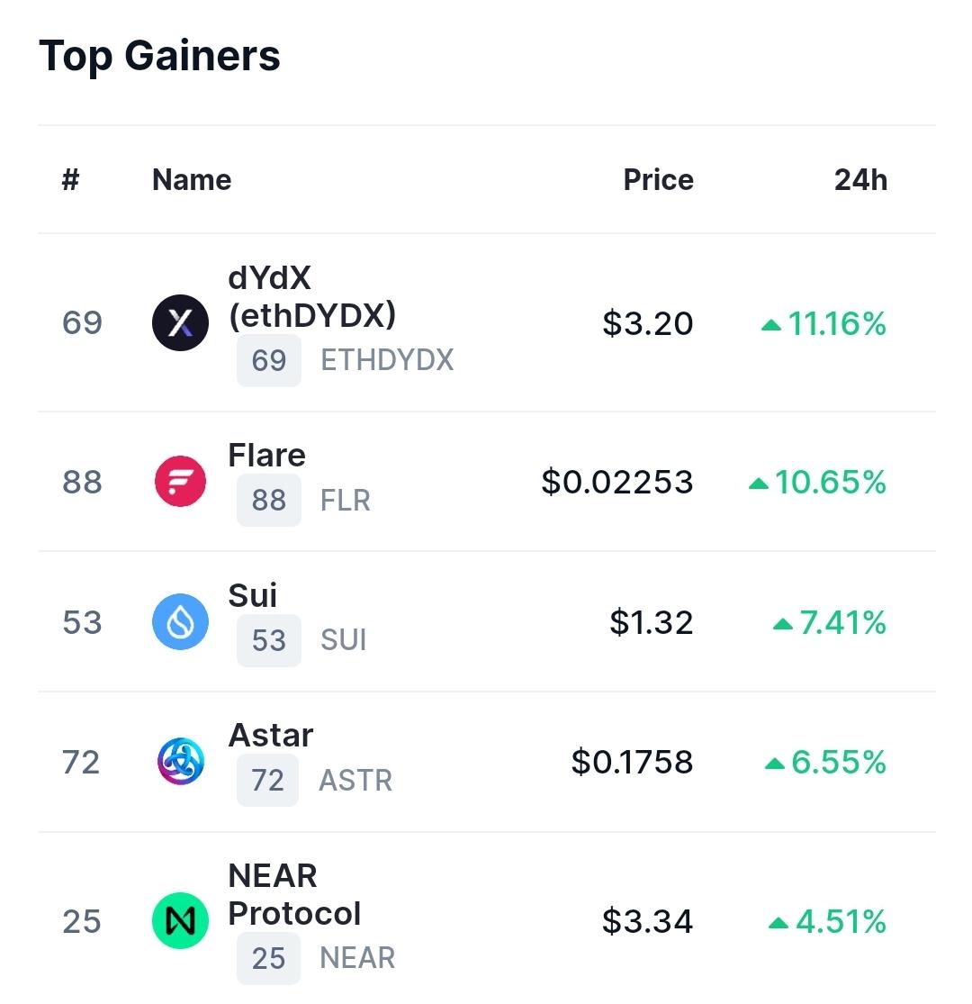Sort by the Price column header

click(659, 180)
